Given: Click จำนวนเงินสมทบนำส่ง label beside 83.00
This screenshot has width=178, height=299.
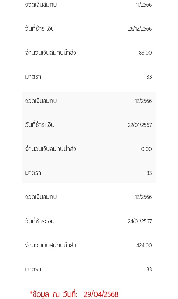Looking at the screenshot, I should (x=51, y=52).
